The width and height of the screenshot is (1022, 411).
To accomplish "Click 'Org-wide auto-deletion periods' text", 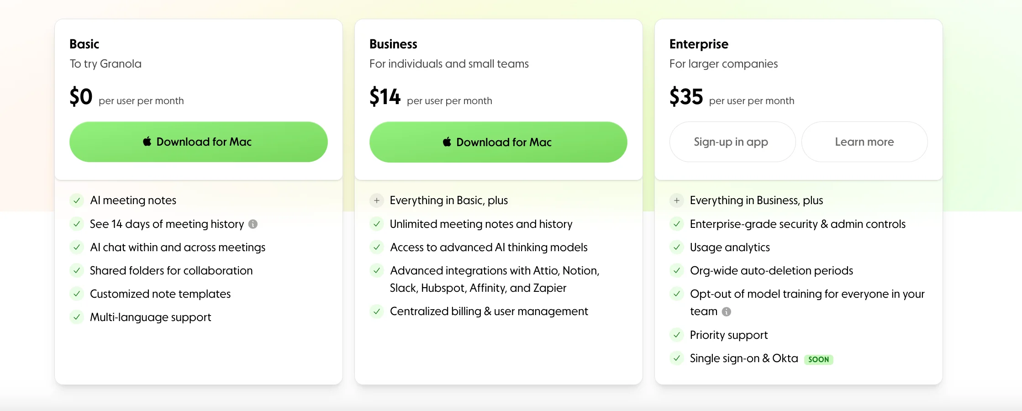I will pos(771,271).
